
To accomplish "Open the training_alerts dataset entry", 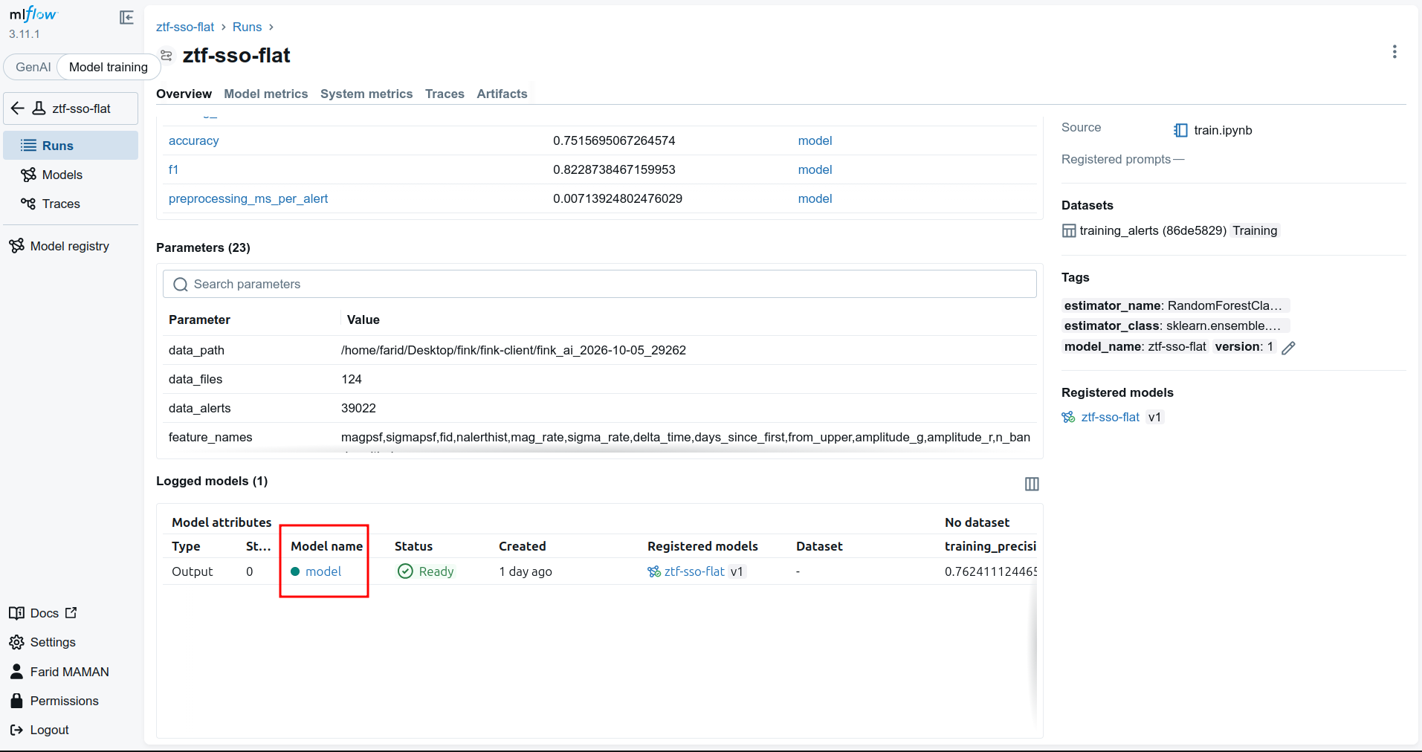I will [x=1152, y=230].
